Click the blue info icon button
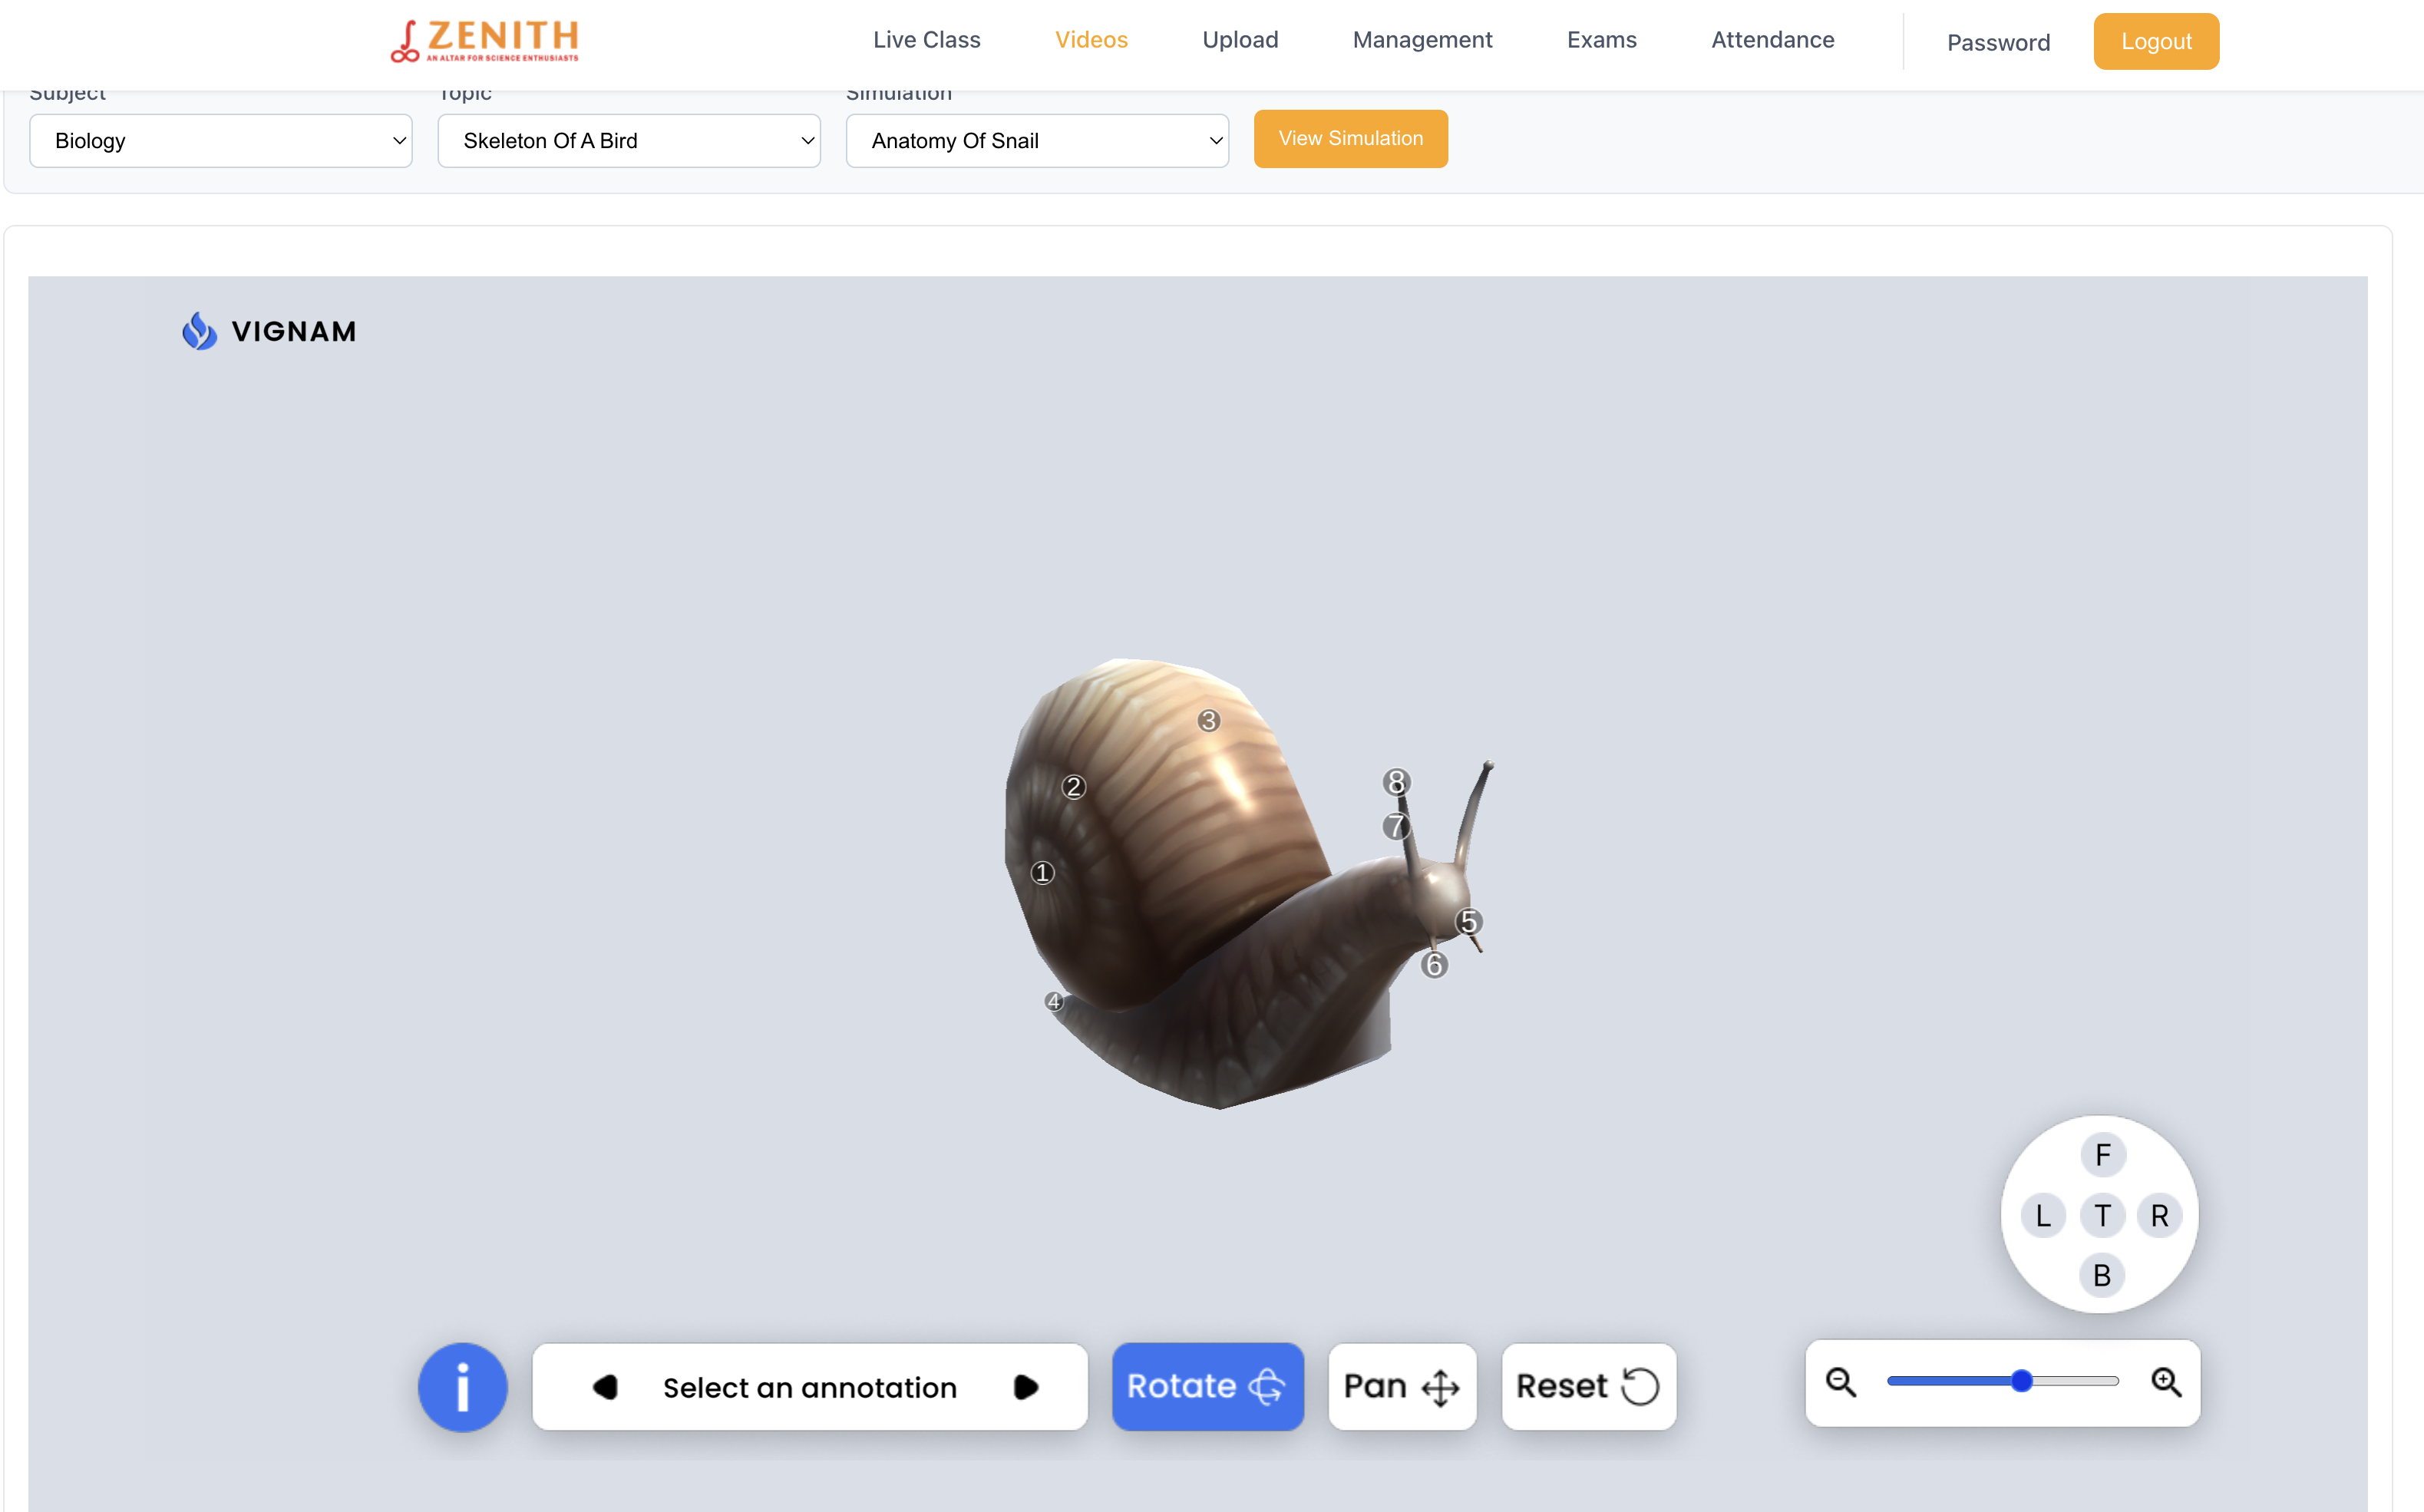The image size is (2424, 1512). click(462, 1386)
